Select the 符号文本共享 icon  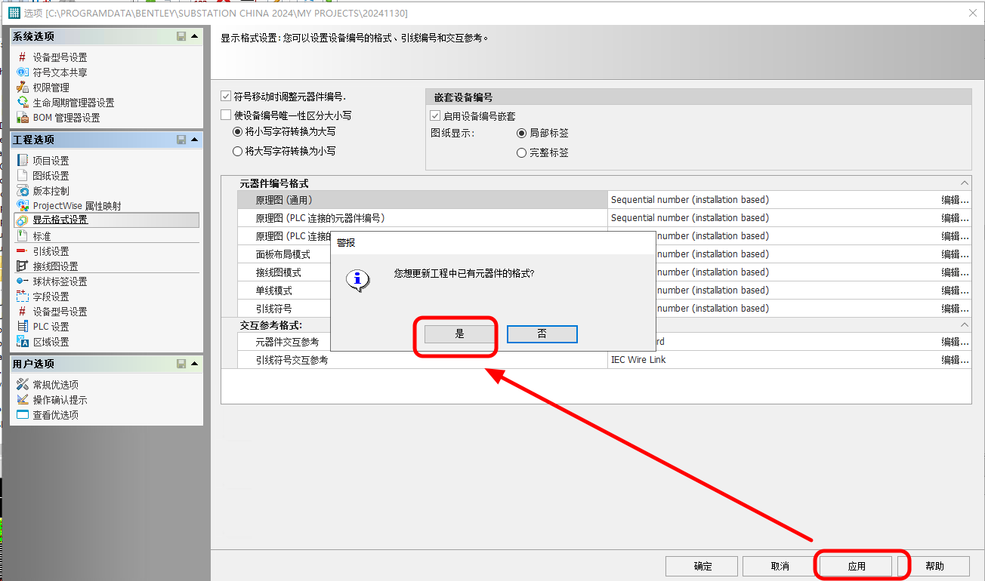[x=23, y=72]
